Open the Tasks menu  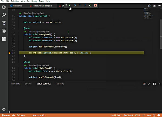(x=41, y=1)
